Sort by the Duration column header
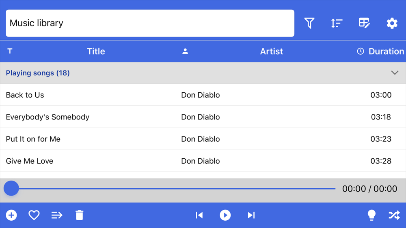The image size is (406, 228). pos(386,51)
